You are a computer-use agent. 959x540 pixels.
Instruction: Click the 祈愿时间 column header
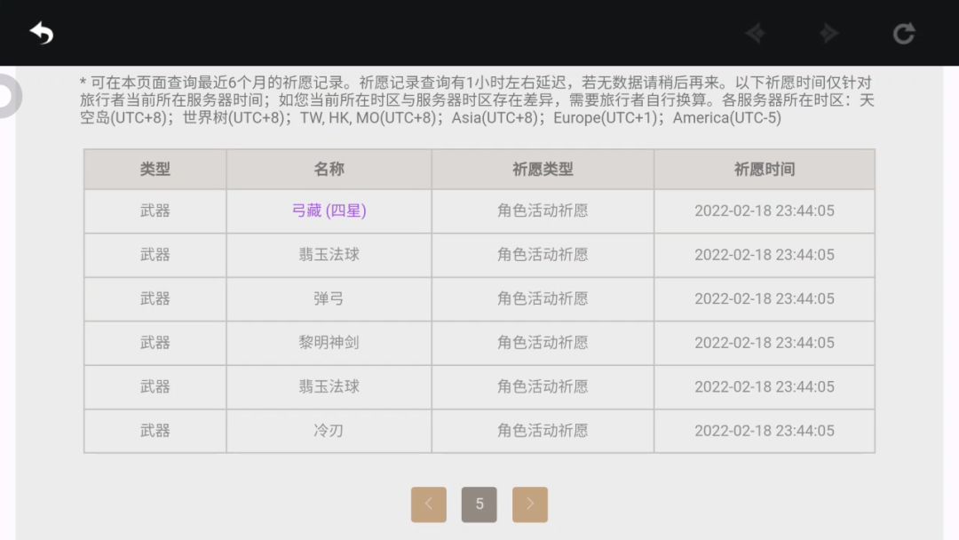point(765,170)
